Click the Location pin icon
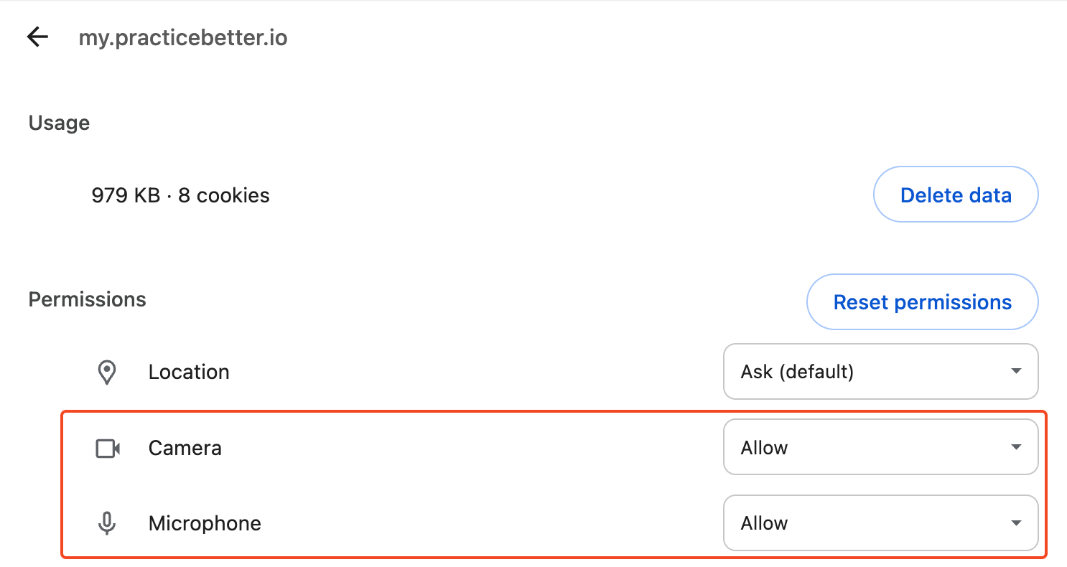Screen dimensions: 1067x567 pos(107,372)
